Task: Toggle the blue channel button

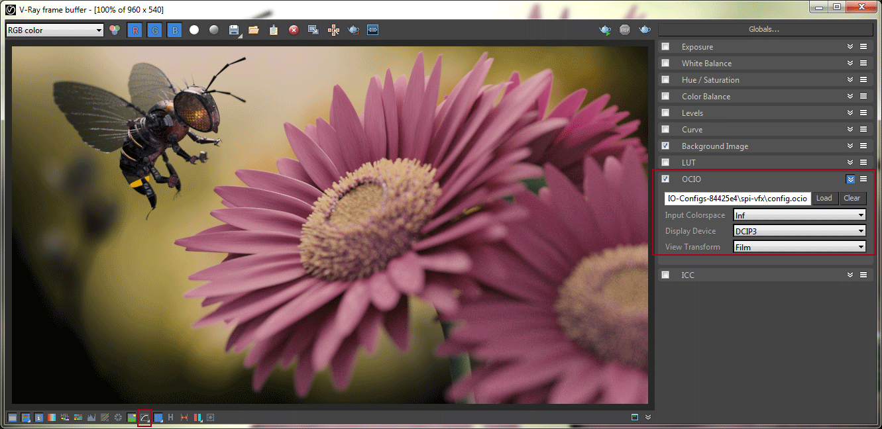Action: 174,30
